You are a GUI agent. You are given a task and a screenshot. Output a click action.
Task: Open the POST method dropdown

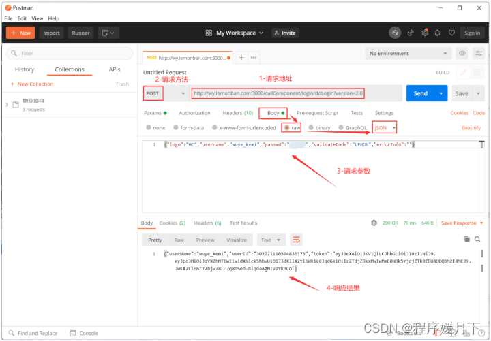tap(166, 93)
